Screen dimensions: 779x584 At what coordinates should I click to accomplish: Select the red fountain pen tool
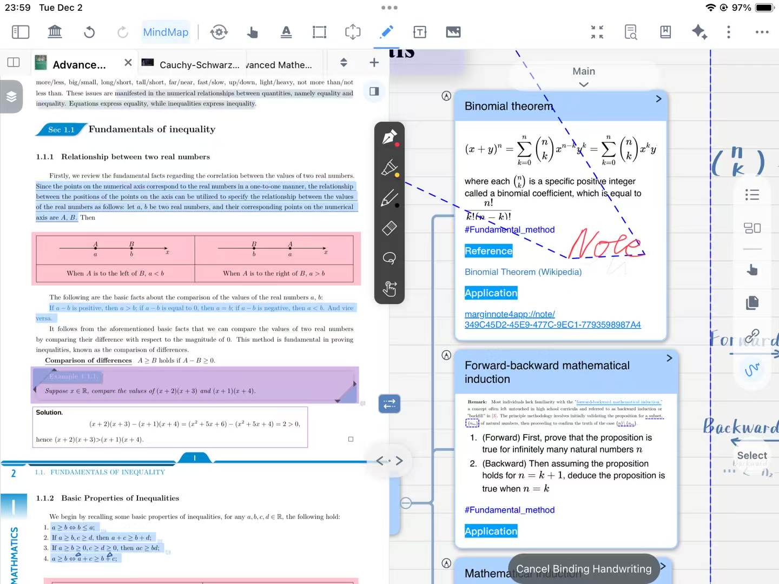tap(389, 137)
